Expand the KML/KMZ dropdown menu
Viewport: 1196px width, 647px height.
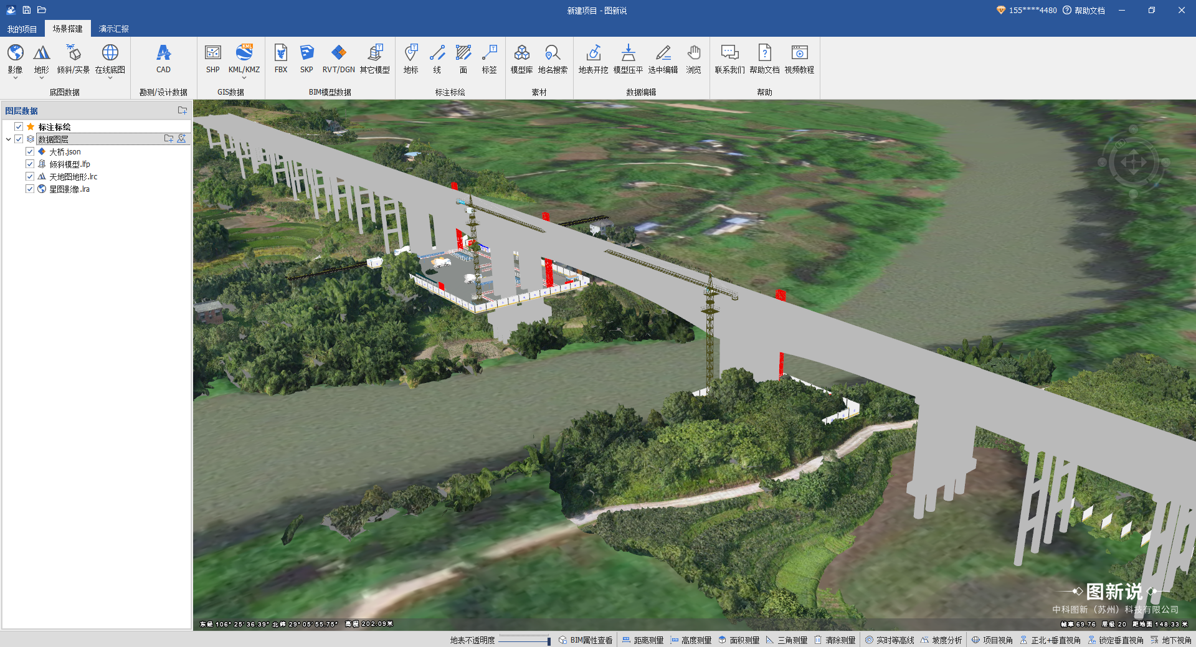[x=244, y=78]
